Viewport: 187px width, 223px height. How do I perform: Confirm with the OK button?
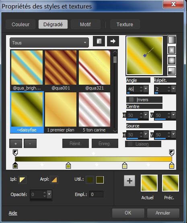128,213
